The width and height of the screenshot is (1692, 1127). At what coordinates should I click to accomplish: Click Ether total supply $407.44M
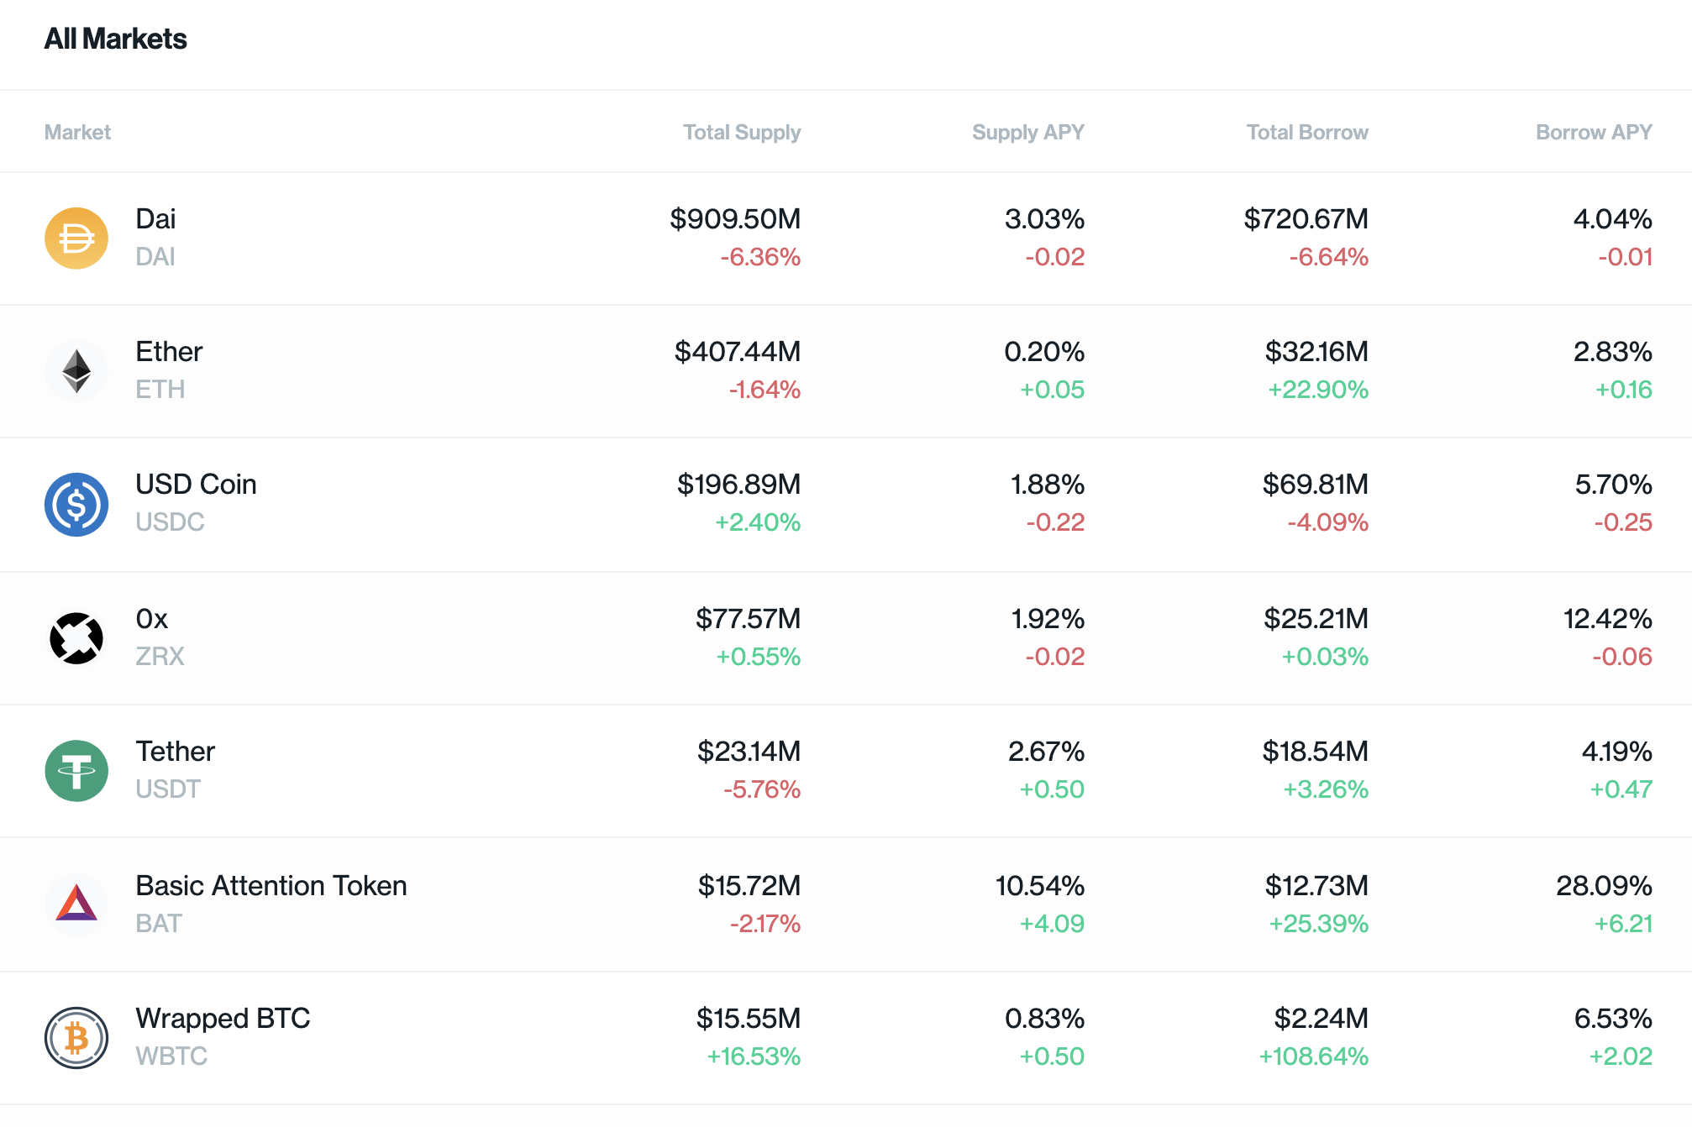pos(738,352)
